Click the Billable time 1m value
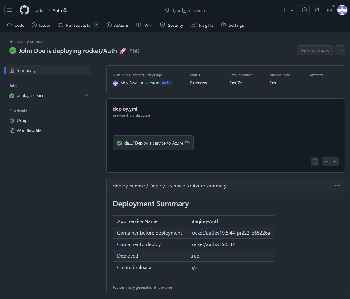The image size is (350, 299). pos(273,83)
